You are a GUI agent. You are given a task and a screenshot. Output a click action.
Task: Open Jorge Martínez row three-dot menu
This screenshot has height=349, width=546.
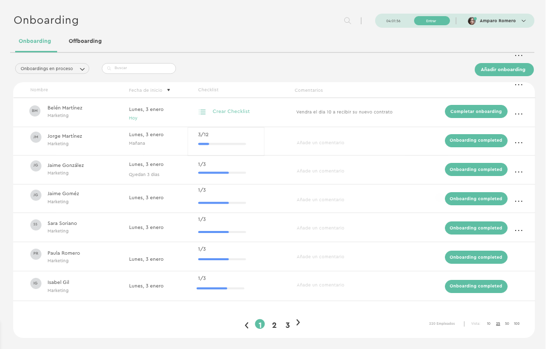point(518,143)
